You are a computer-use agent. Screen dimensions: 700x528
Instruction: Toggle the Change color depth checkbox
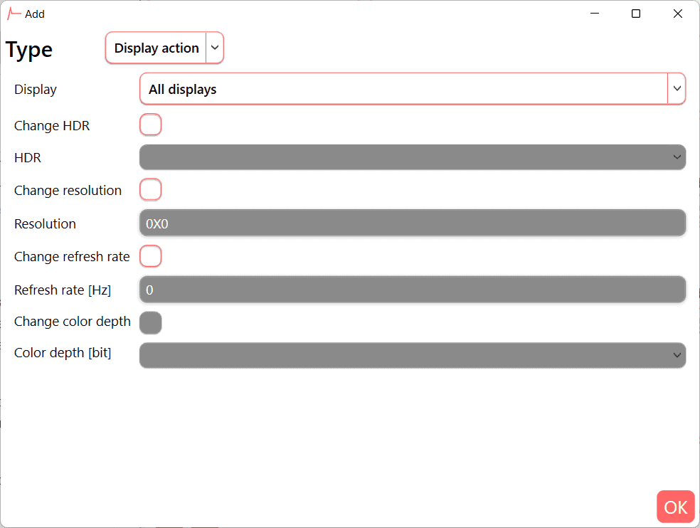pyautogui.click(x=150, y=322)
